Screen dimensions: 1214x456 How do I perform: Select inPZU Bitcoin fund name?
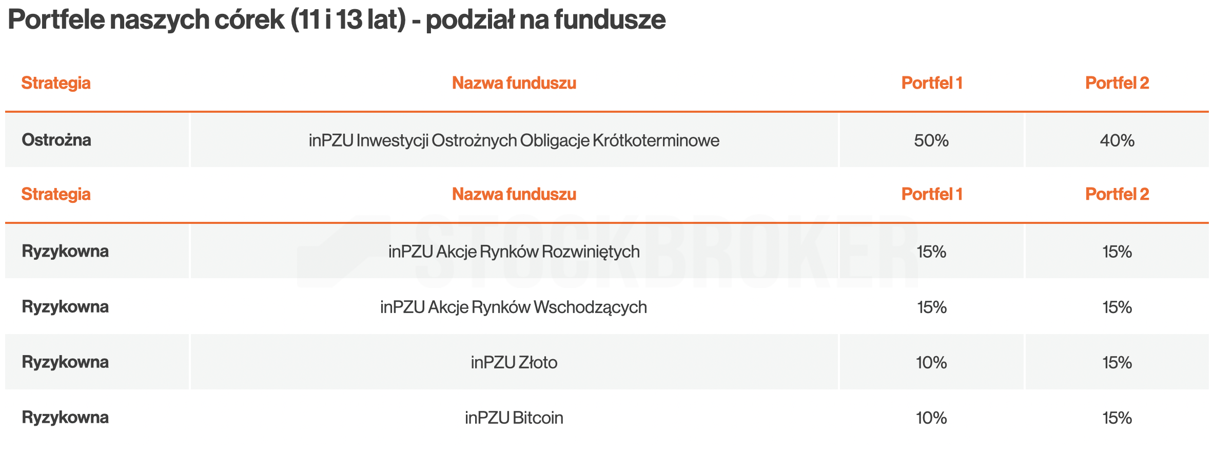[514, 418]
